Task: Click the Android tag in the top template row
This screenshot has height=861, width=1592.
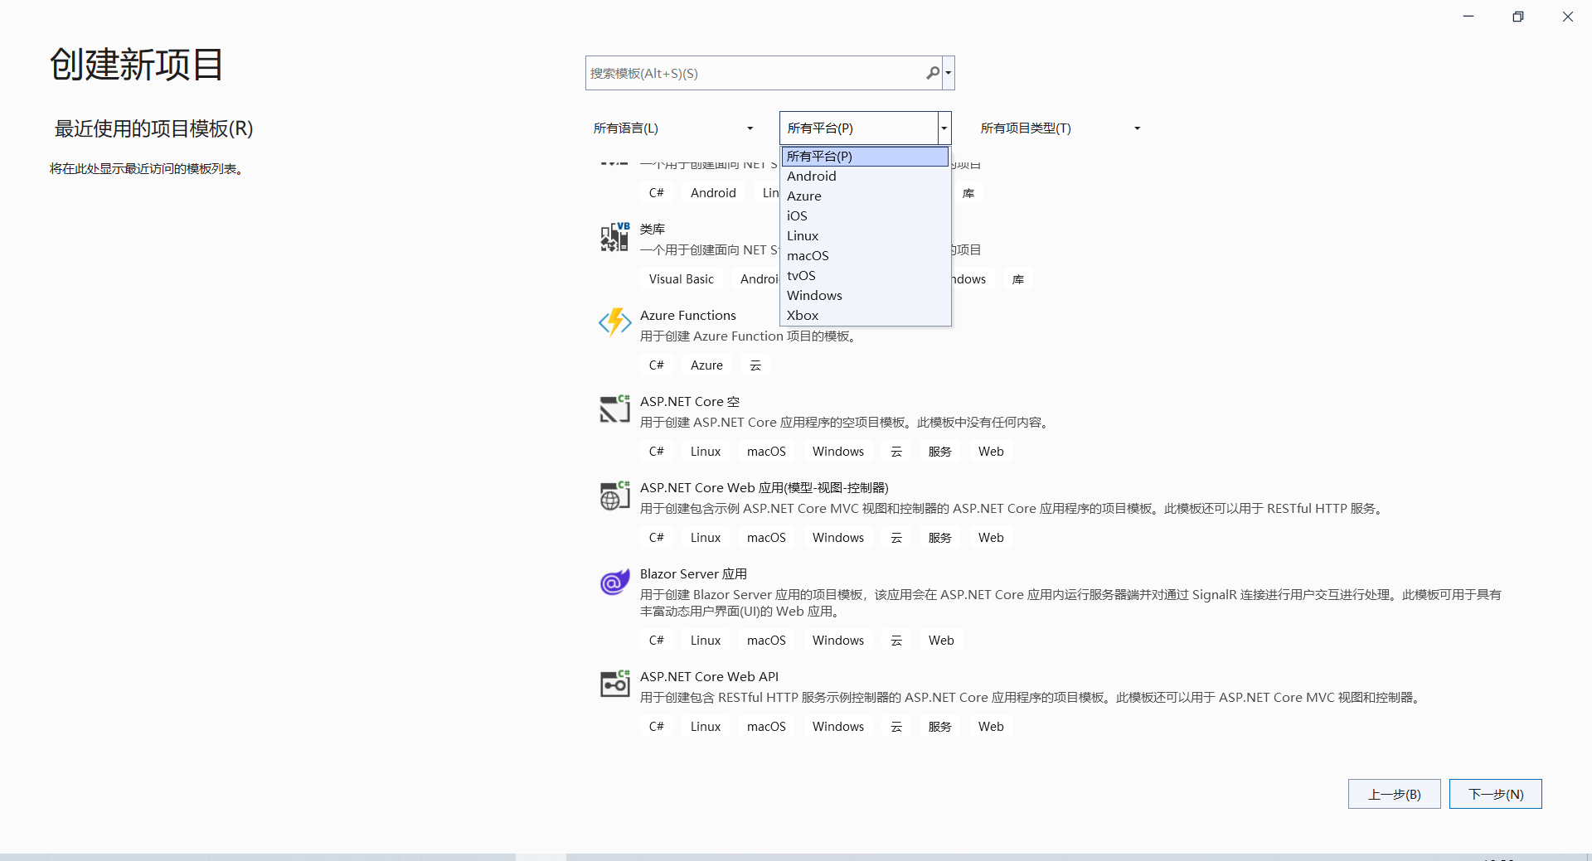Action: pos(713,193)
